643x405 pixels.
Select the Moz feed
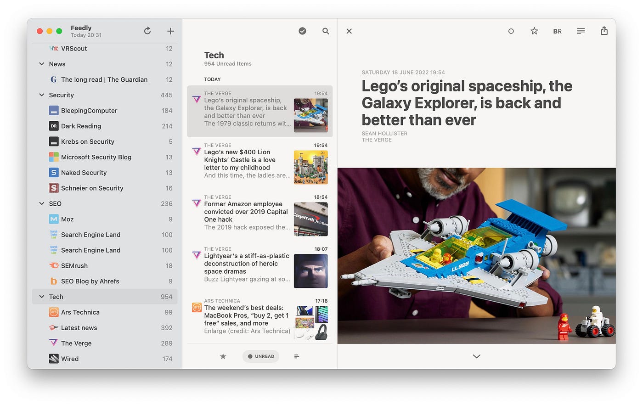pyautogui.click(x=105, y=219)
